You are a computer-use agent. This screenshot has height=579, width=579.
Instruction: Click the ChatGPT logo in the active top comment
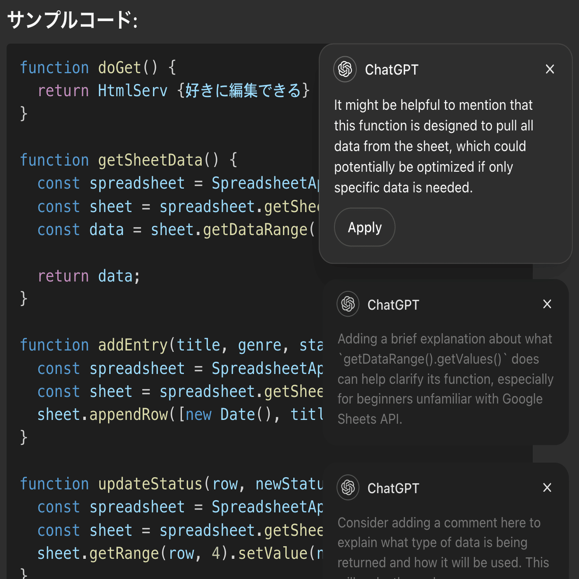point(345,69)
